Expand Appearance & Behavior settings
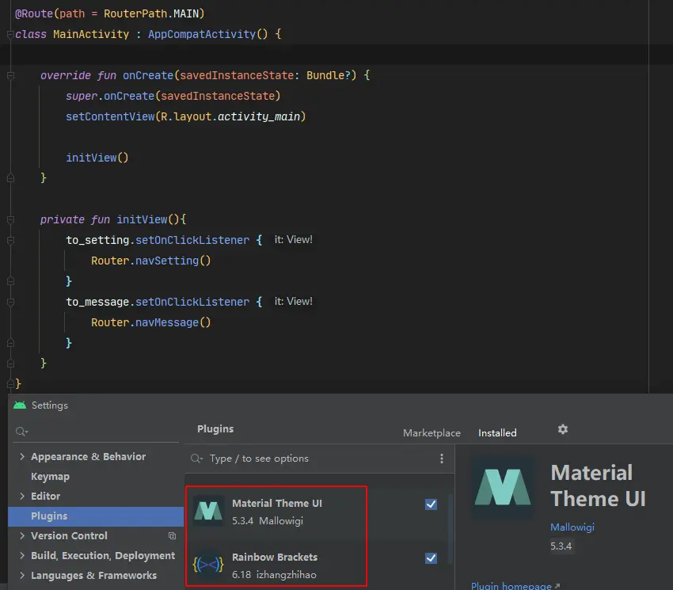This screenshot has width=673, height=590. [22, 456]
